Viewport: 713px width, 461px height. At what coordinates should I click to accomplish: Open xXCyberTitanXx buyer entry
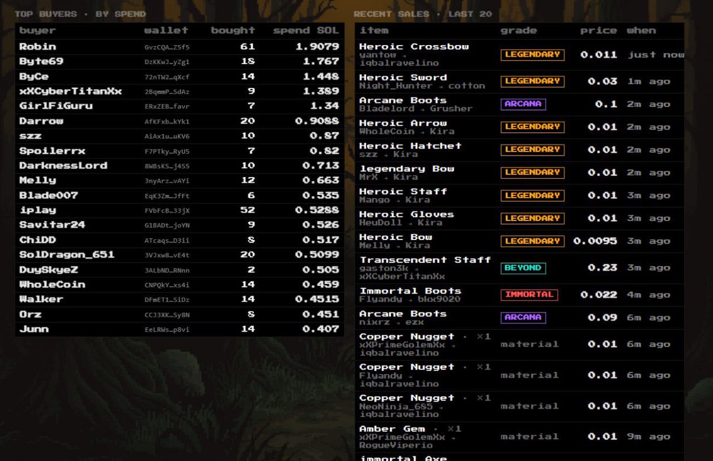[71, 91]
